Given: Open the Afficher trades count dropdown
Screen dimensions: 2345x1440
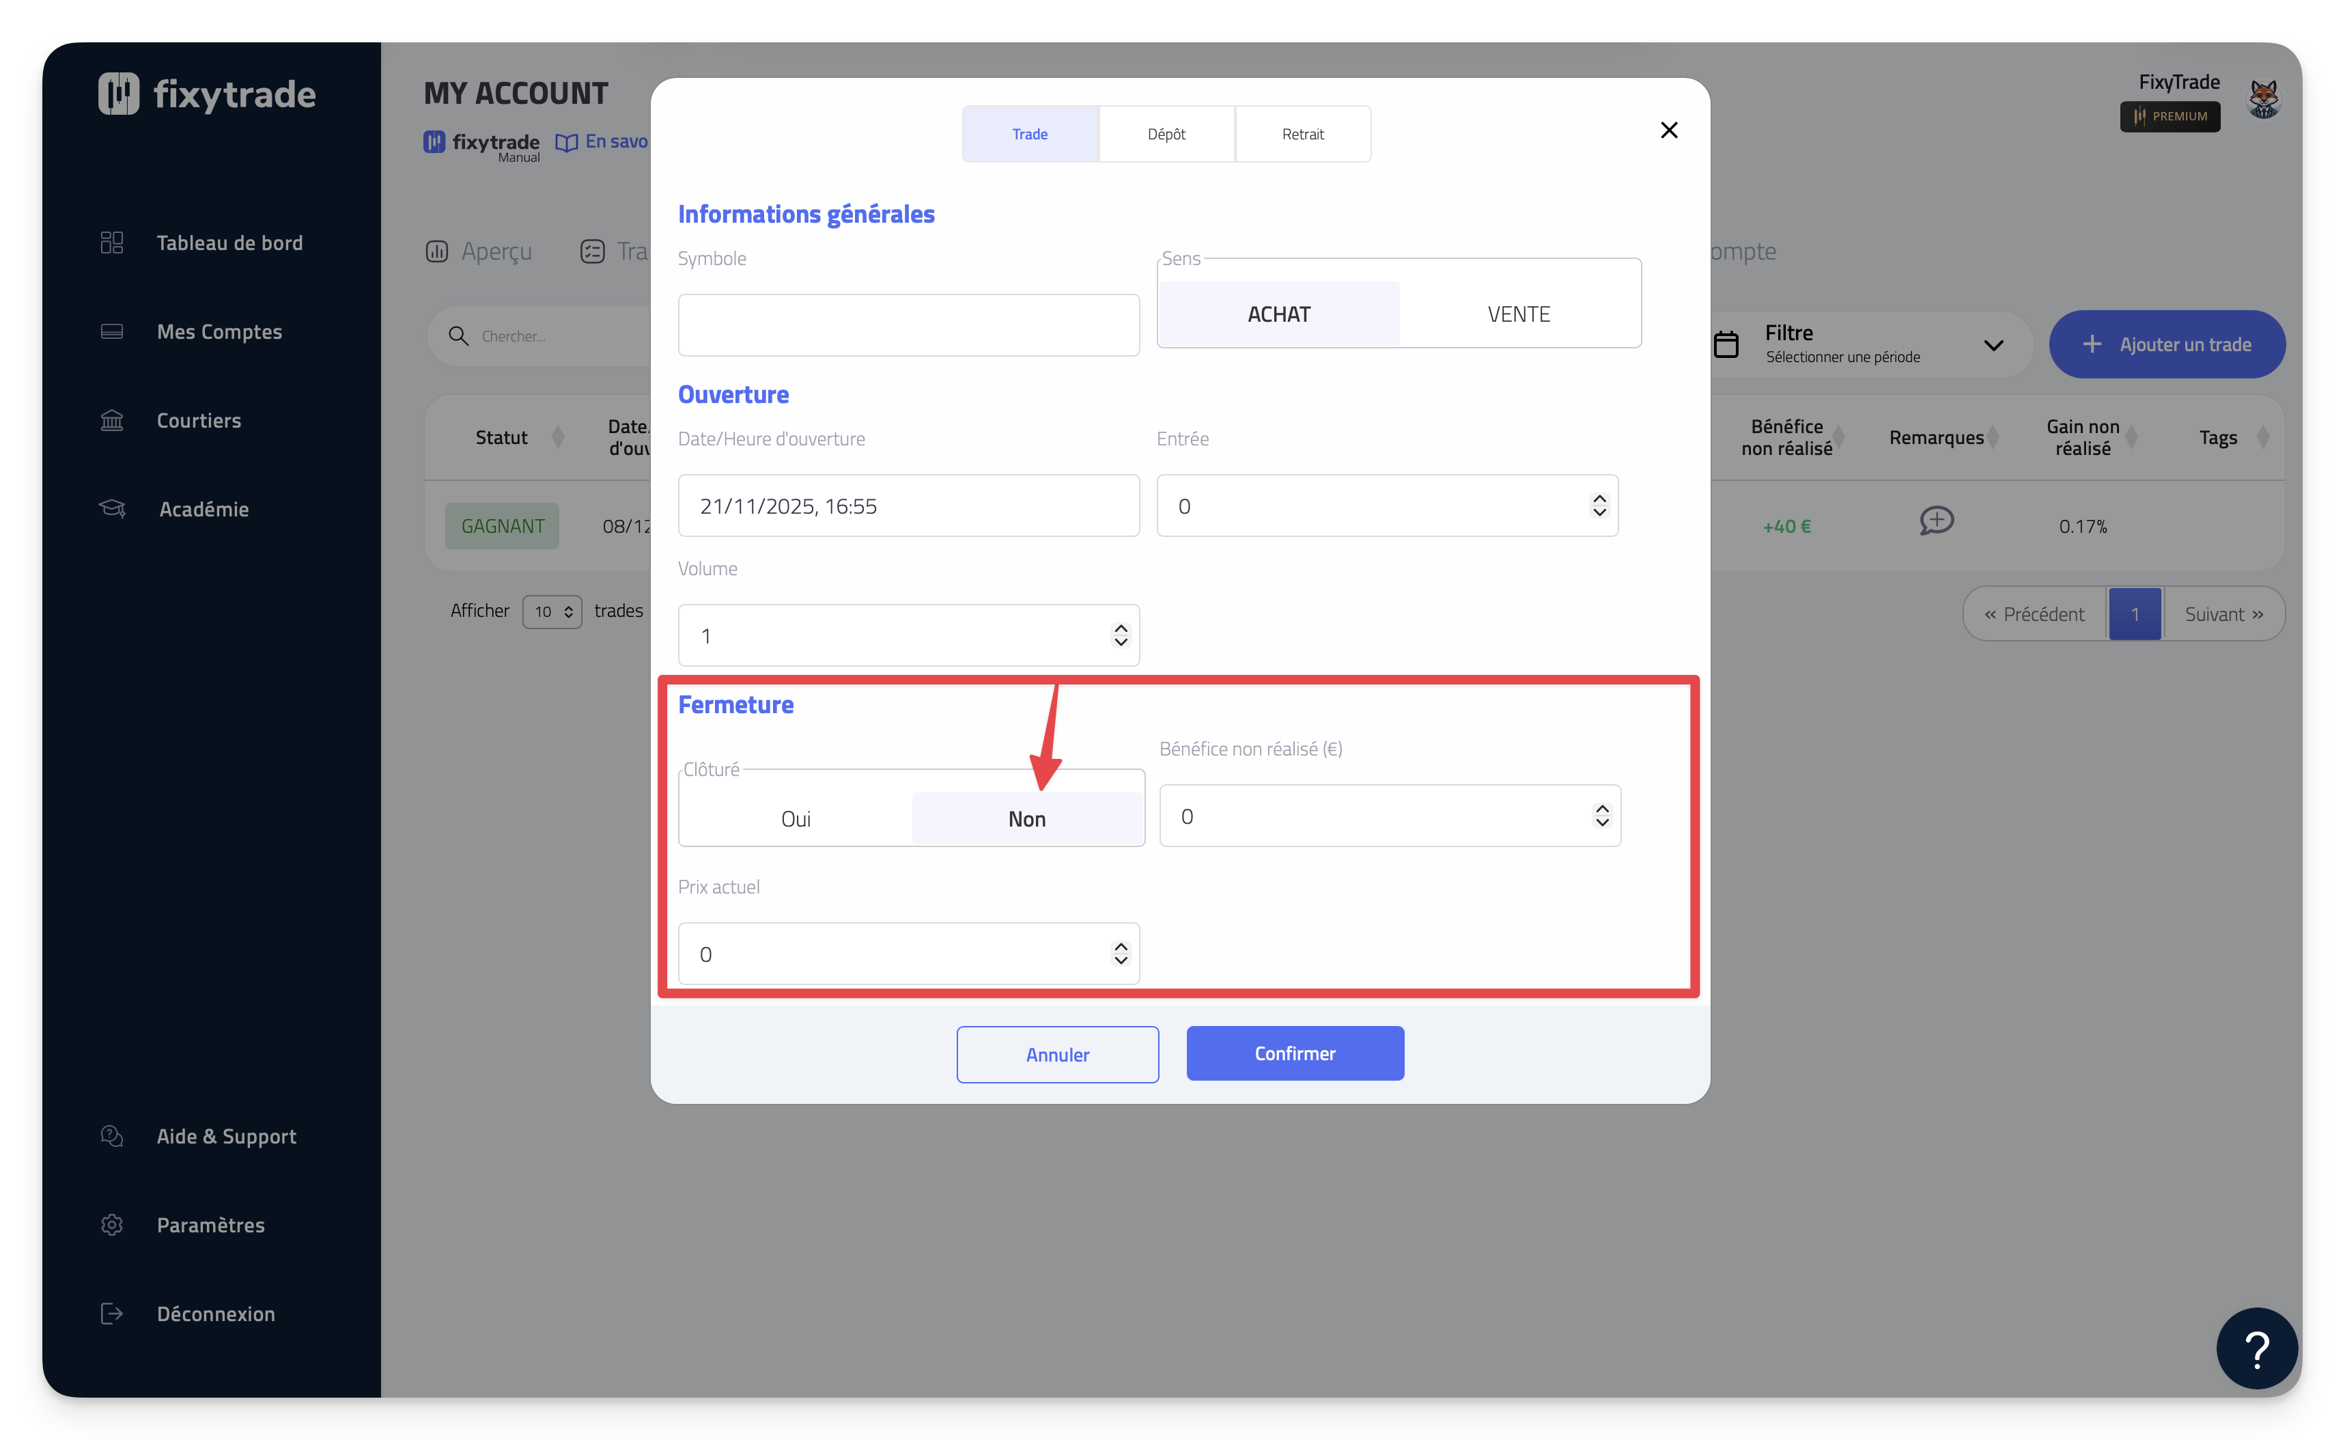Looking at the screenshot, I should (x=552, y=611).
